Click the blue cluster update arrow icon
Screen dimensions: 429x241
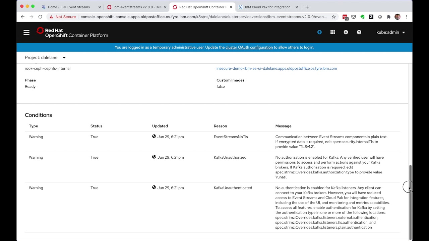point(319,32)
